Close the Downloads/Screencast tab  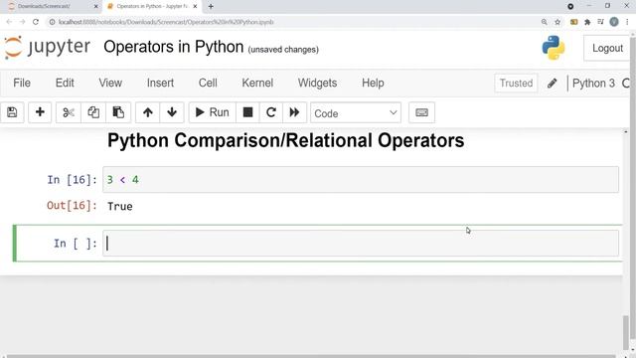coord(95,7)
